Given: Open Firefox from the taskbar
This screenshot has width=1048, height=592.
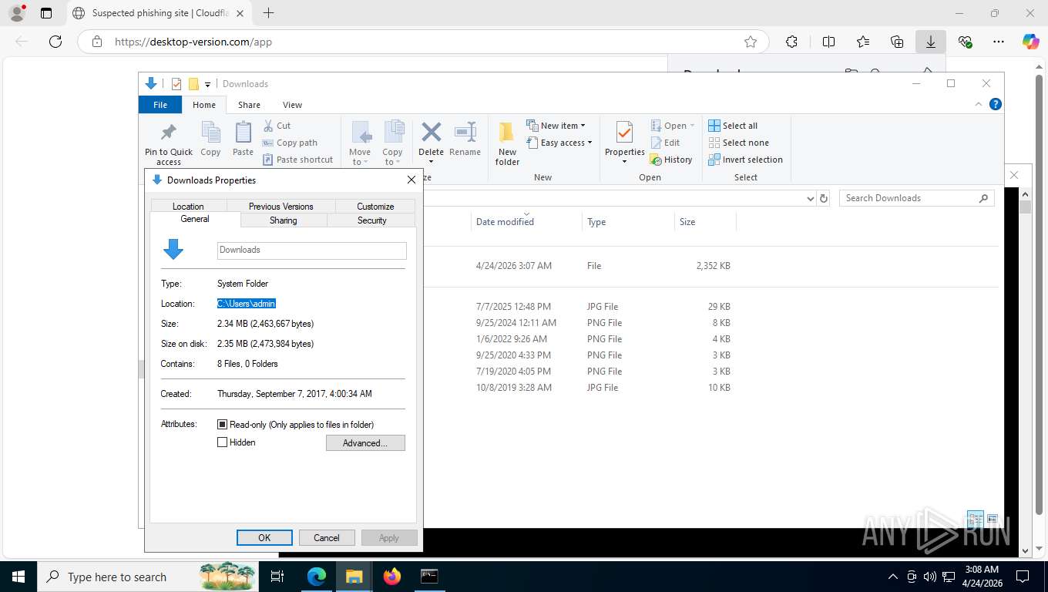Looking at the screenshot, I should [392, 577].
